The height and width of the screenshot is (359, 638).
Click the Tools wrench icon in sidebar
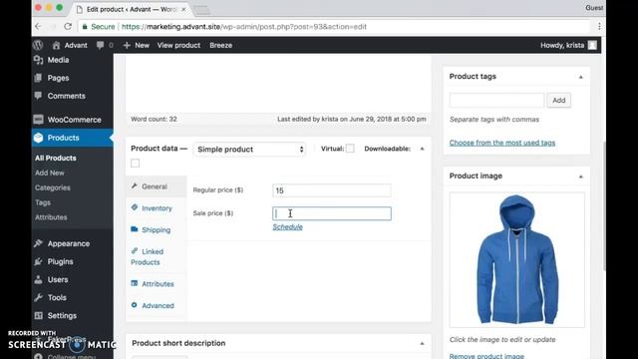tap(38, 297)
